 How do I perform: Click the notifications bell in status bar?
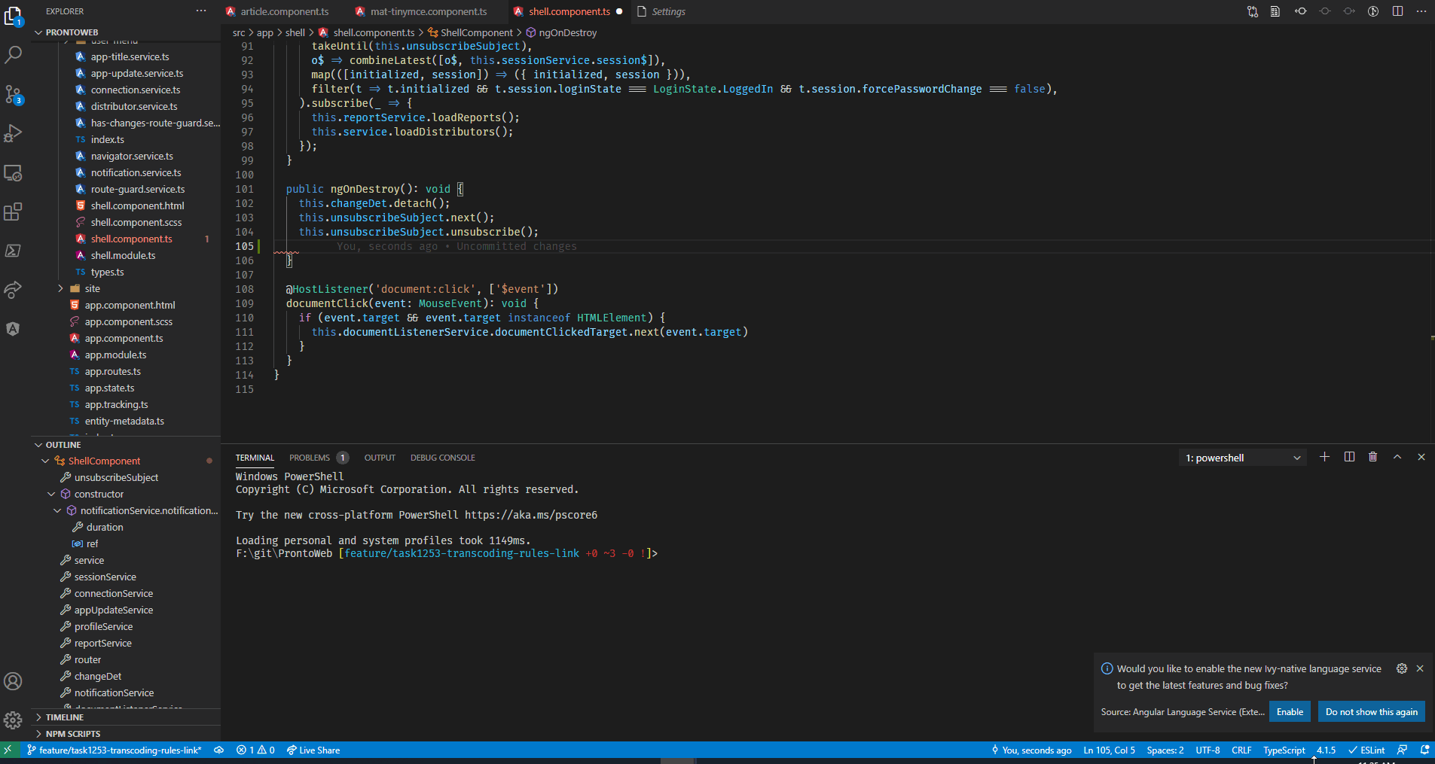pyautogui.click(x=1424, y=750)
